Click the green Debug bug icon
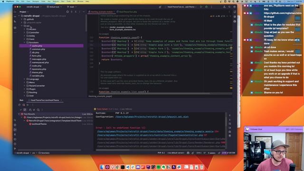 coord(206,7)
